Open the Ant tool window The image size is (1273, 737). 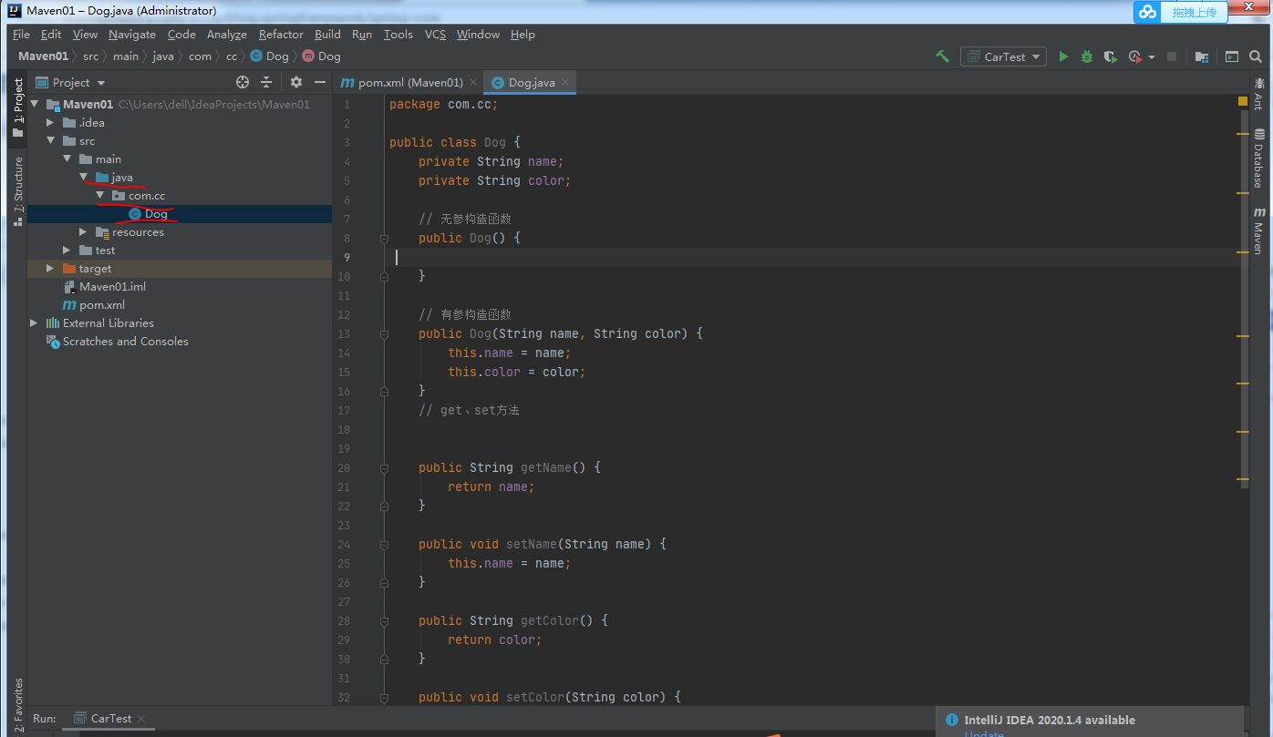point(1258,94)
